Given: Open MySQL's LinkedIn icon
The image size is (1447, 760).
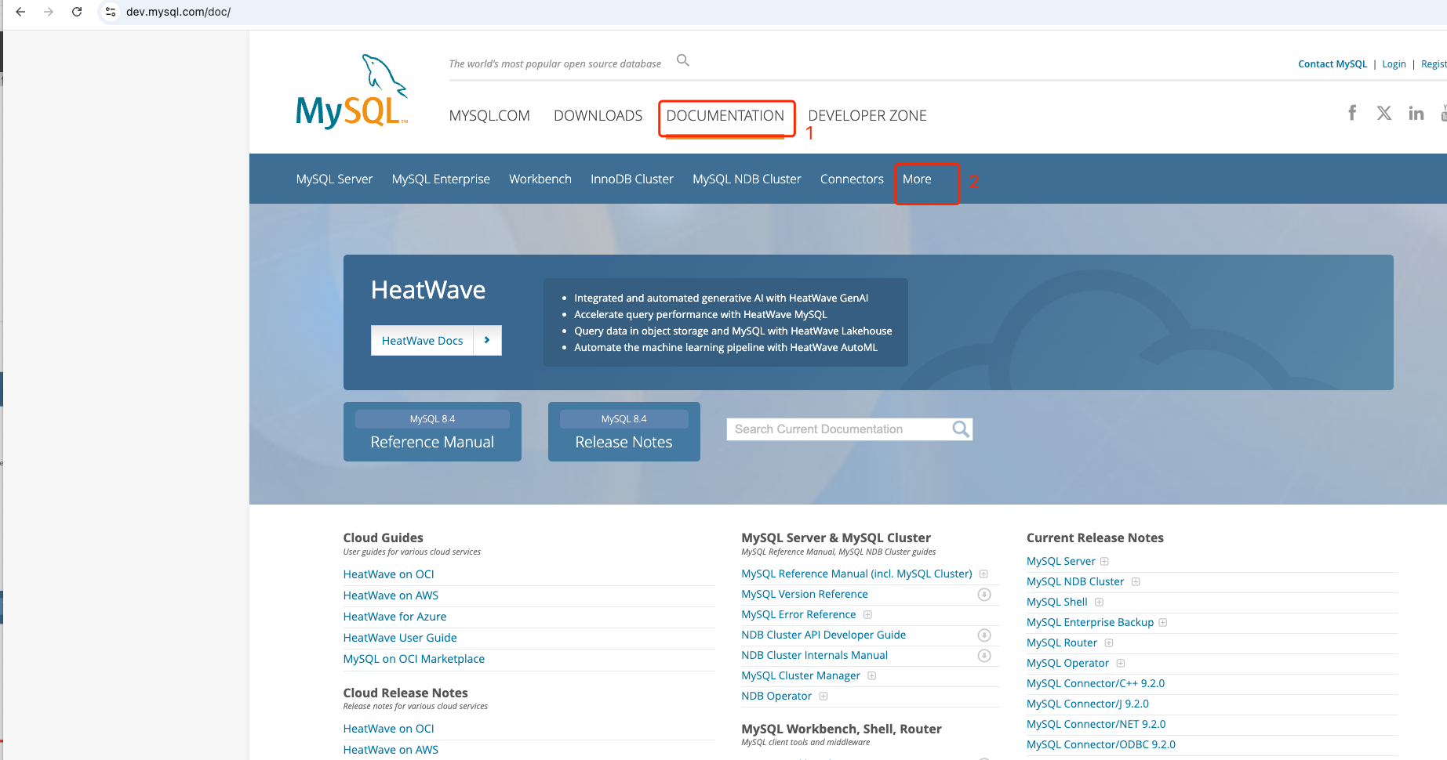Looking at the screenshot, I should click(1416, 113).
